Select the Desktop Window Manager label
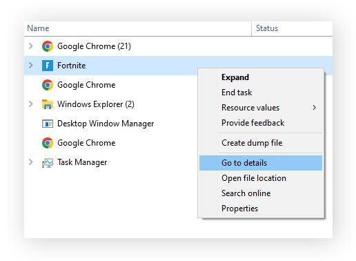The width and height of the screenshot is (356, 261). tap(106, 124)
